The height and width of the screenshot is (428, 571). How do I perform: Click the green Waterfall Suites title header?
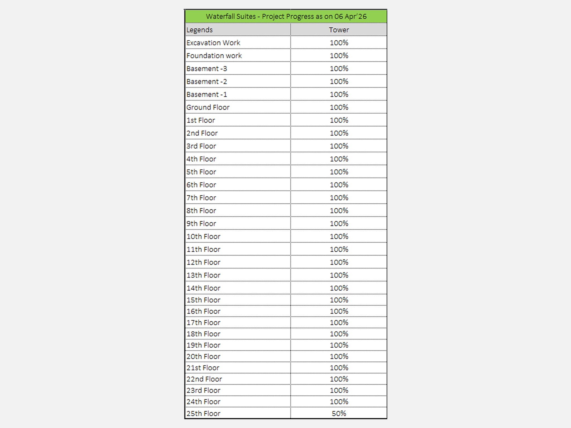tap(286, 16)
